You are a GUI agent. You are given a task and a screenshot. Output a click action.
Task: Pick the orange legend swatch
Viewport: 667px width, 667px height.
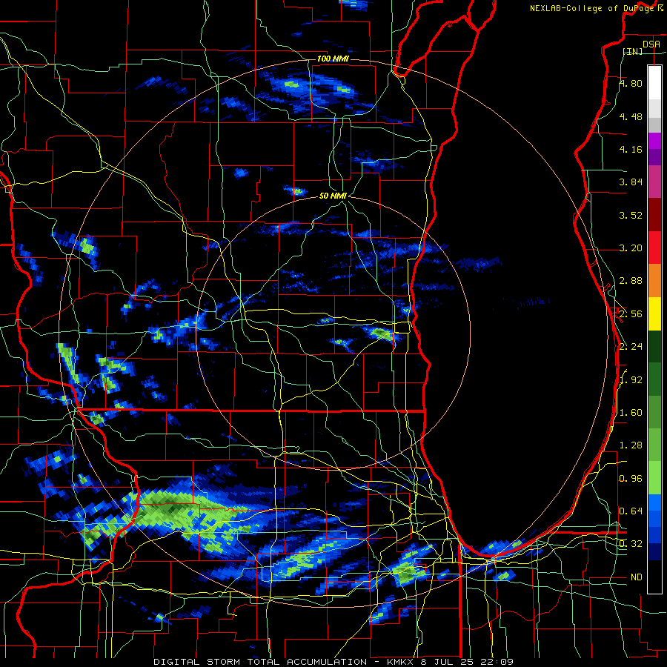(x=654, y=281)
